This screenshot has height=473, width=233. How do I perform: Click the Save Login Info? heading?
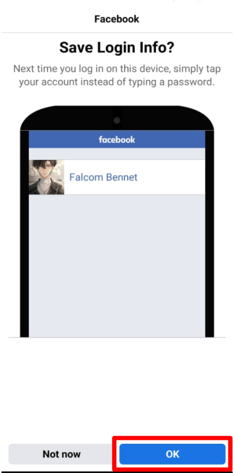pyautogui.click(x=117, y=48)
